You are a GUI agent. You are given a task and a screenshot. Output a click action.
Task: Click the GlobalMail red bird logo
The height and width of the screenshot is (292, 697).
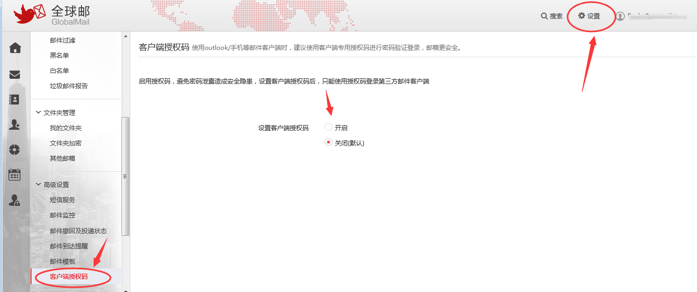pos(31,15)
